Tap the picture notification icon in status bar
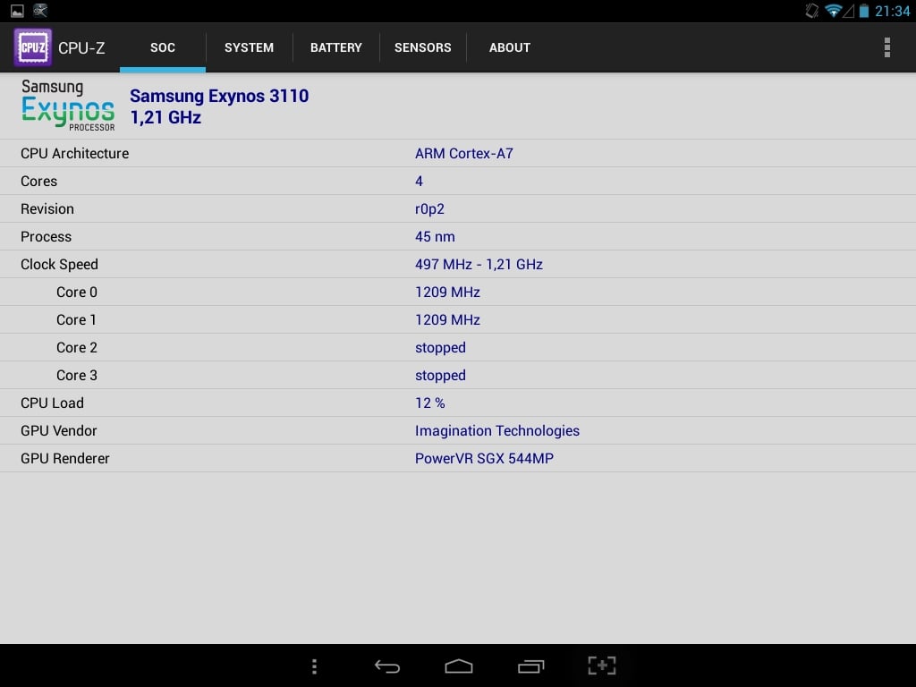916x687 pixels. [17, 11]
